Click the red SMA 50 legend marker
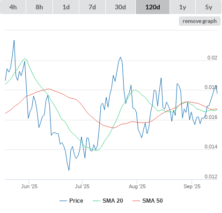 [x=136, y=201]
